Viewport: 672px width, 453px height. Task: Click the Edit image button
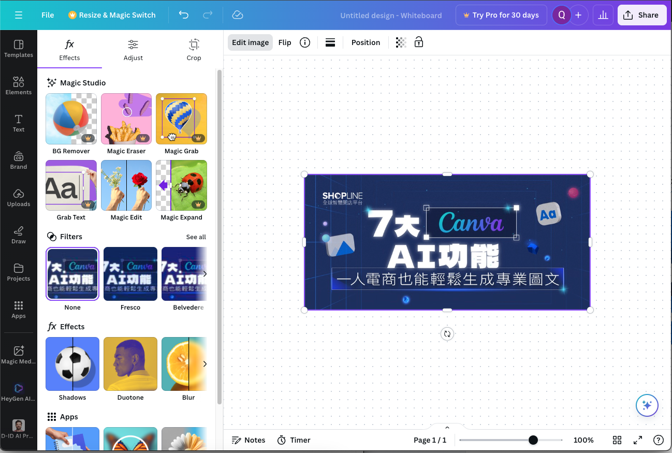point(251,42)
